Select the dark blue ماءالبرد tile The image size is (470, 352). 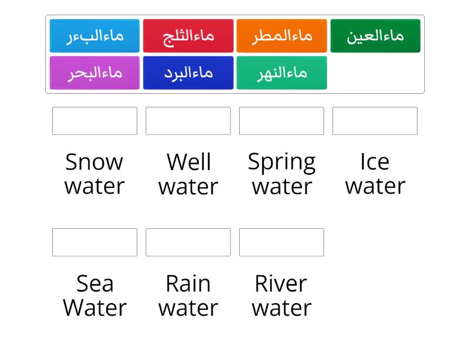[188, 73]
